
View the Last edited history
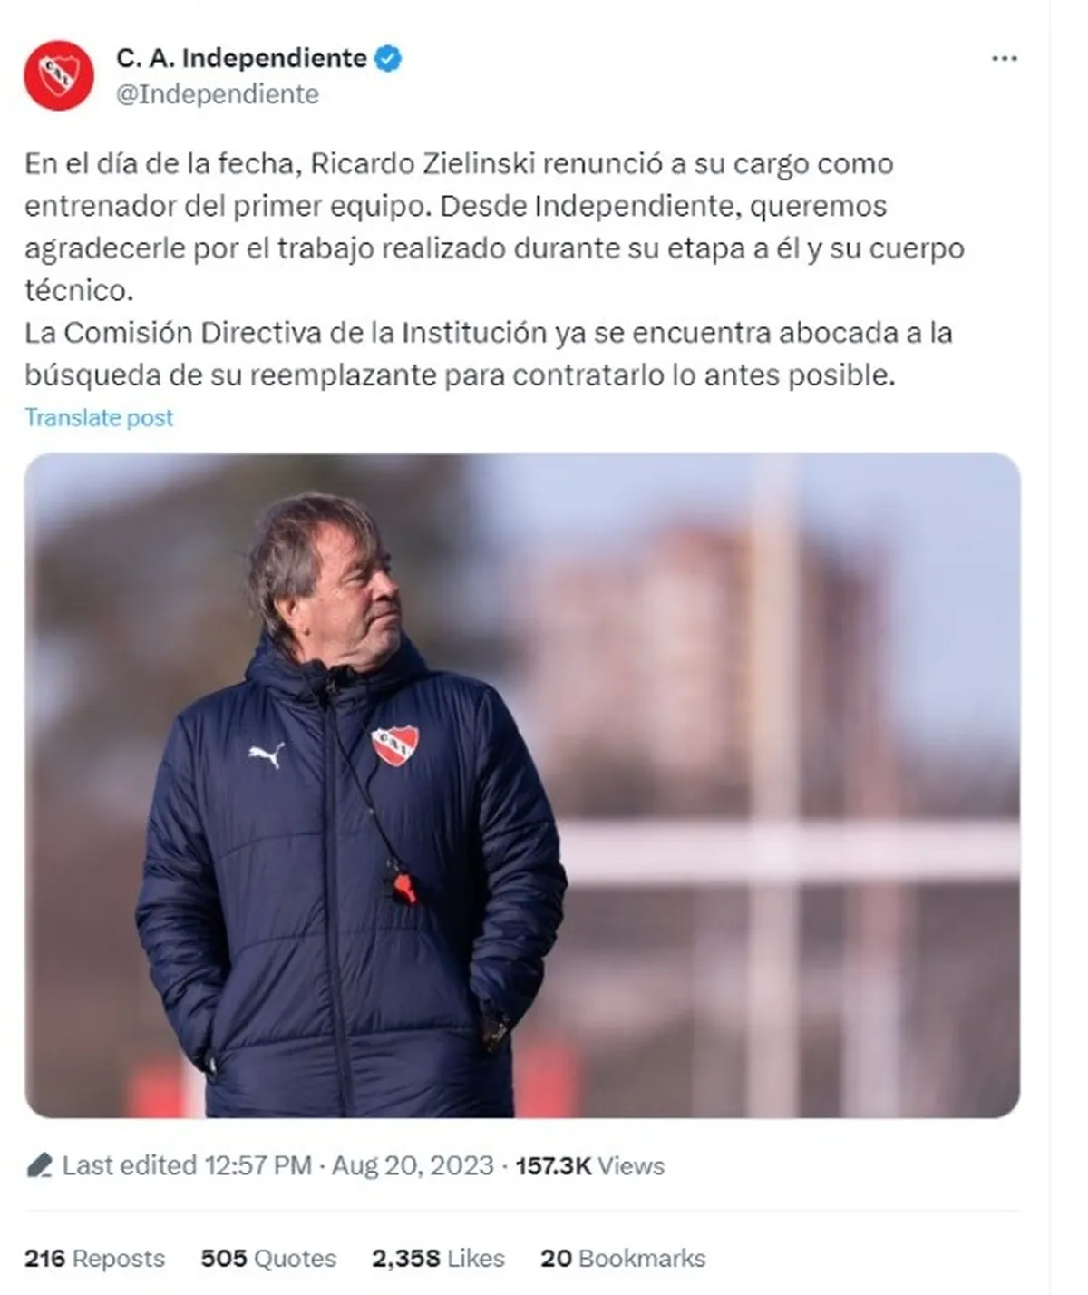(x=186, y=1165)
